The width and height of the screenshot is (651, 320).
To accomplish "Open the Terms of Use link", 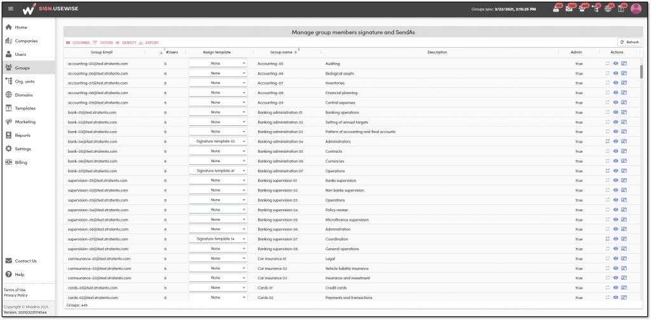I will (x=15, y=289).
